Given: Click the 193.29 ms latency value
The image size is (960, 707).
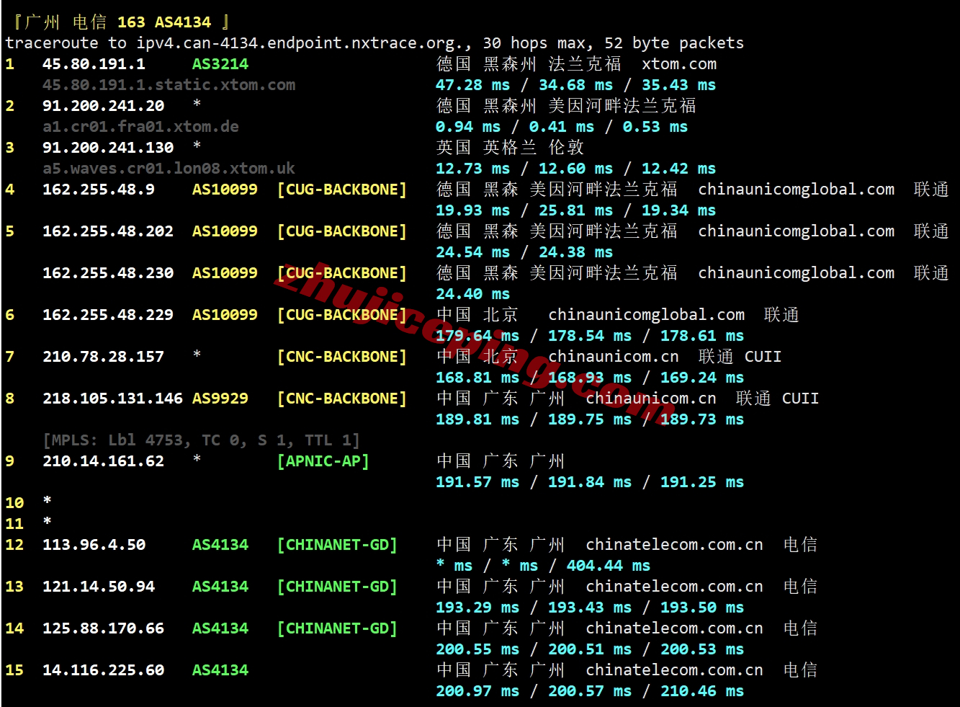Looking at the screenshot, I should coord(477,608).
